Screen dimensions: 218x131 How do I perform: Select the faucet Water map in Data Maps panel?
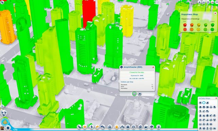pyautogui.click(x=204, y=111)
